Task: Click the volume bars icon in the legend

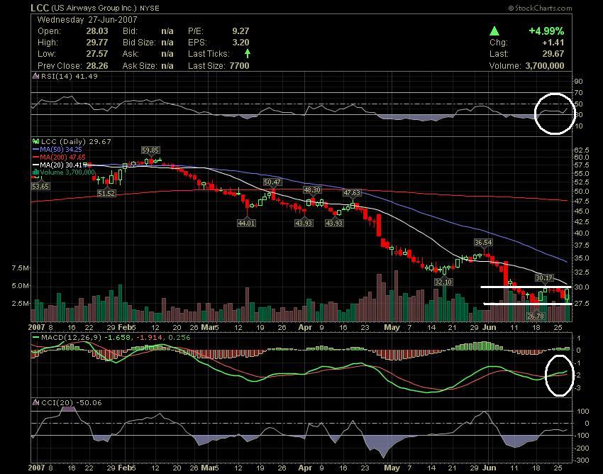Action: pyautogui.click(x=36, y=172)
